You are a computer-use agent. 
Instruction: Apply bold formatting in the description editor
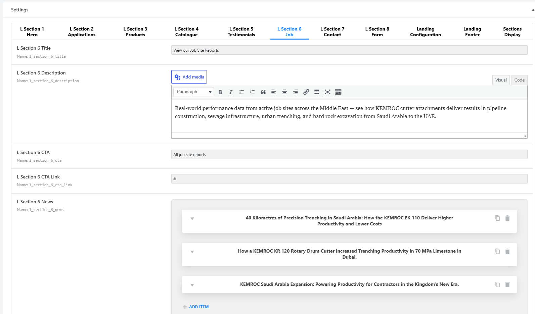220,92
